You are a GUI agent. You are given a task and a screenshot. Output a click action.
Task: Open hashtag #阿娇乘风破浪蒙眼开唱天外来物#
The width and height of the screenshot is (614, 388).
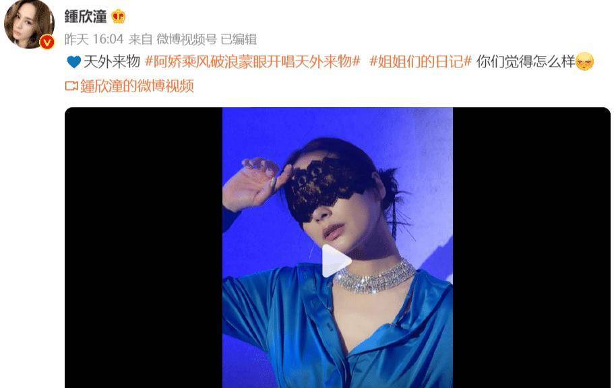[253, 62]
